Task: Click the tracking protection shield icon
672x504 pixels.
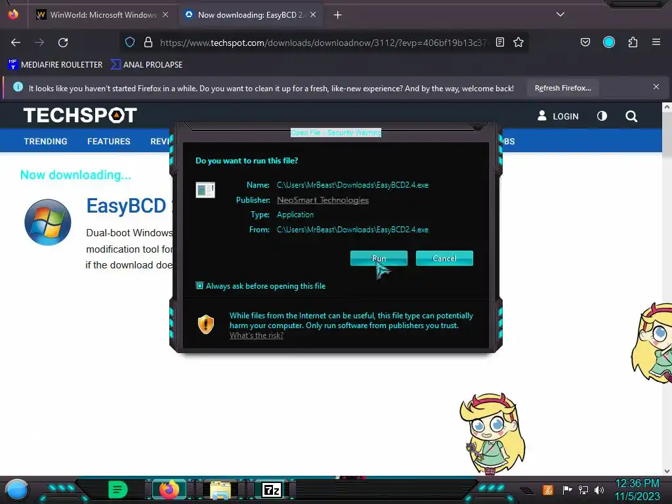Action: pos(130,42)
